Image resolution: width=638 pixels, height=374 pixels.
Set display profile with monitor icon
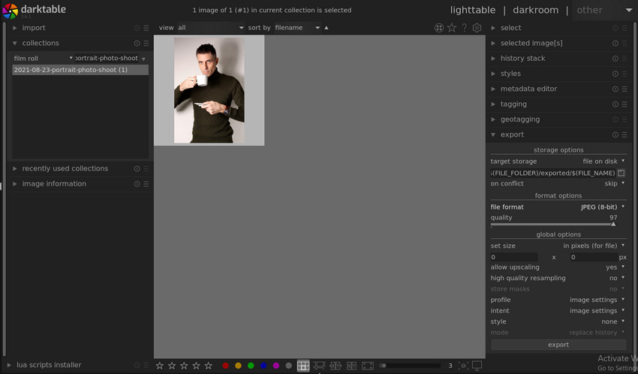click(477, 366)
